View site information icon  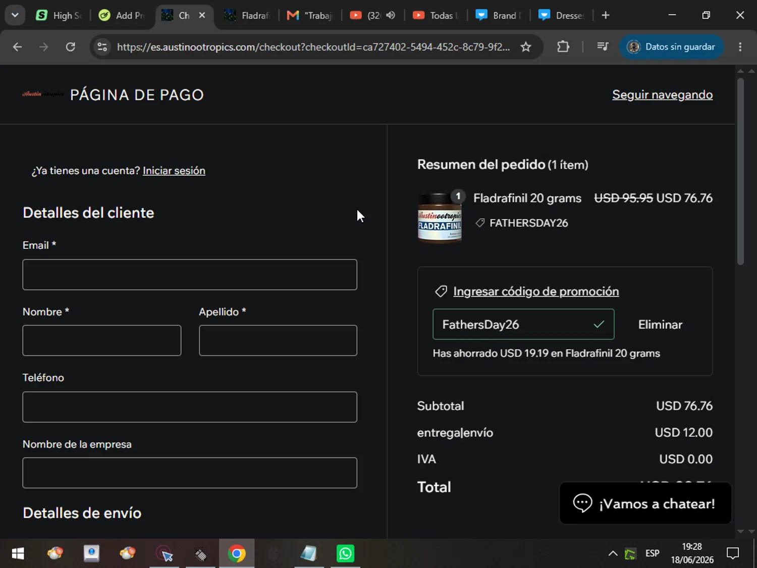102,47
